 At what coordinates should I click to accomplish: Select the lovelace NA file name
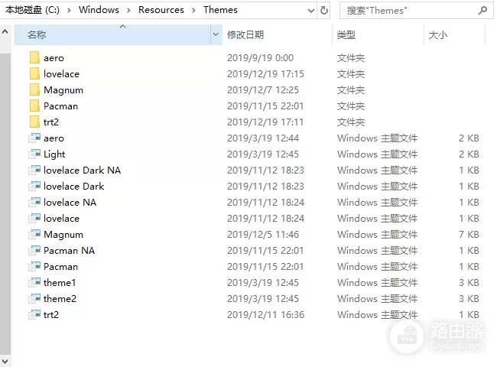[70, 202]
